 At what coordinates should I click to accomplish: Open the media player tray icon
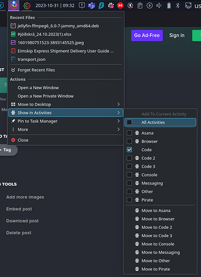[x=149, y=6]
